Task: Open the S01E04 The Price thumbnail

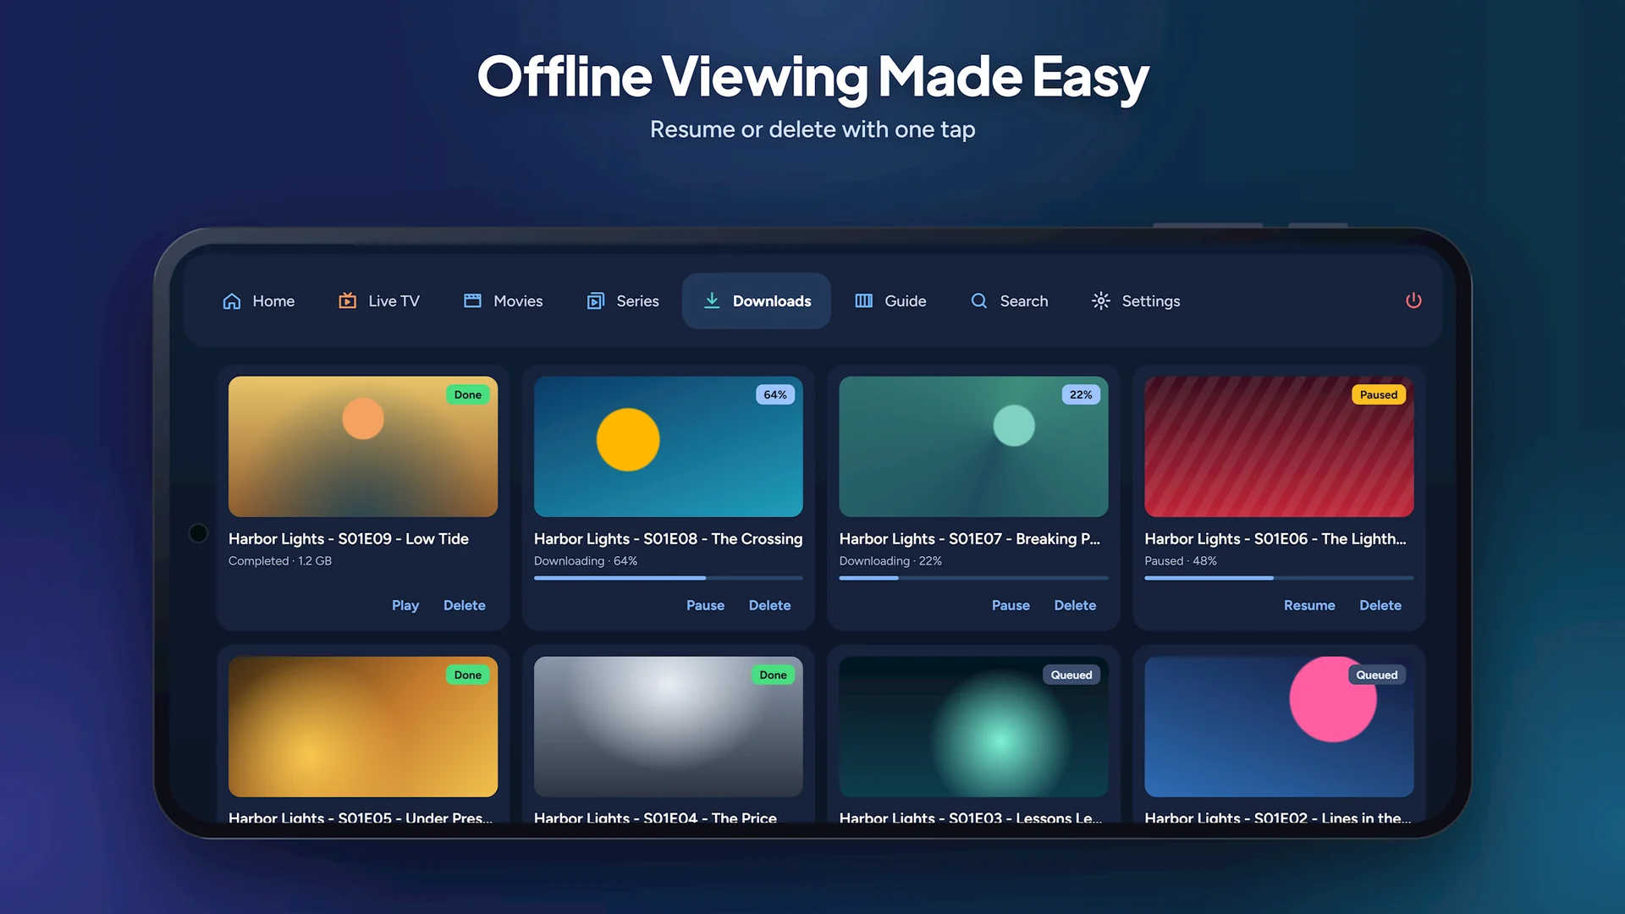Action: coord(668,727)
